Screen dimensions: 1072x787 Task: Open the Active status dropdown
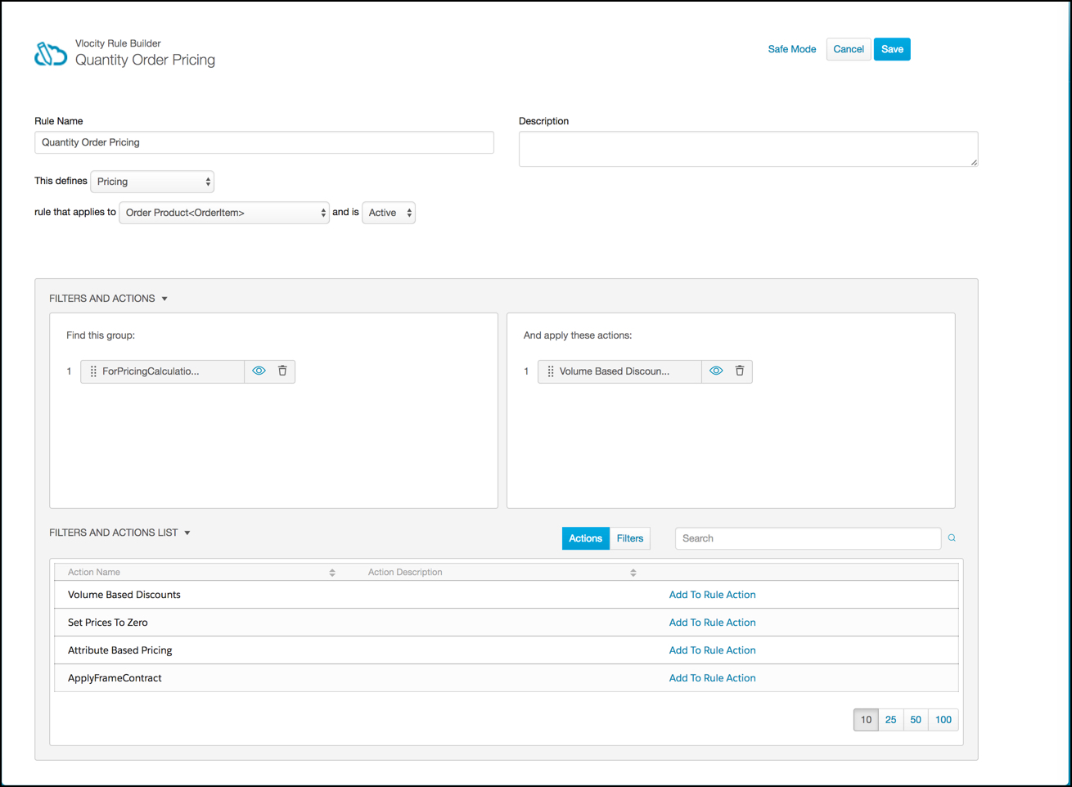389,213
